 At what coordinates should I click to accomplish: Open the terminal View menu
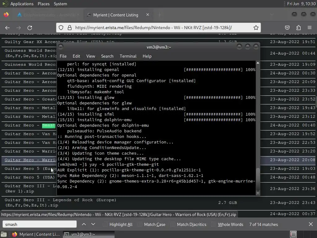tap(91, 56)
